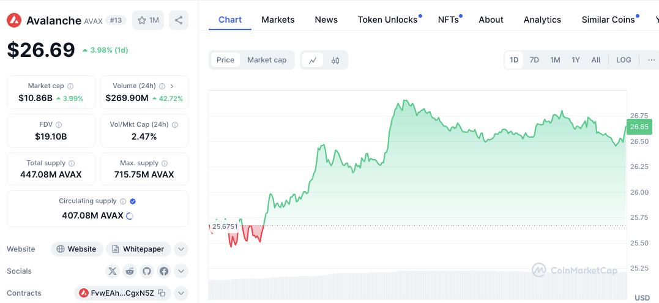Viewport: 659px width, 303px height.
Task: Open the Facebook social icon
Action: 164,271
